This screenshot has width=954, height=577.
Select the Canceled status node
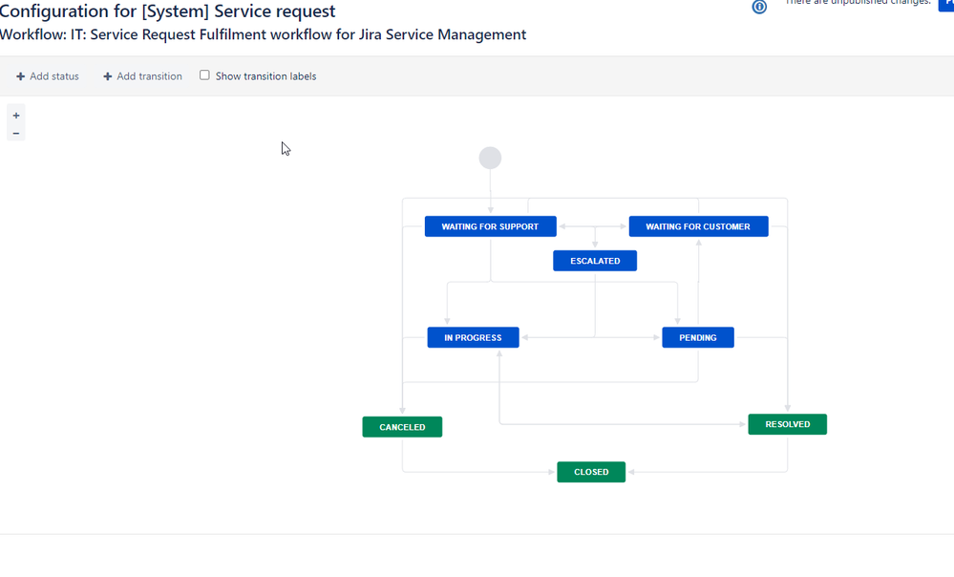402,427
